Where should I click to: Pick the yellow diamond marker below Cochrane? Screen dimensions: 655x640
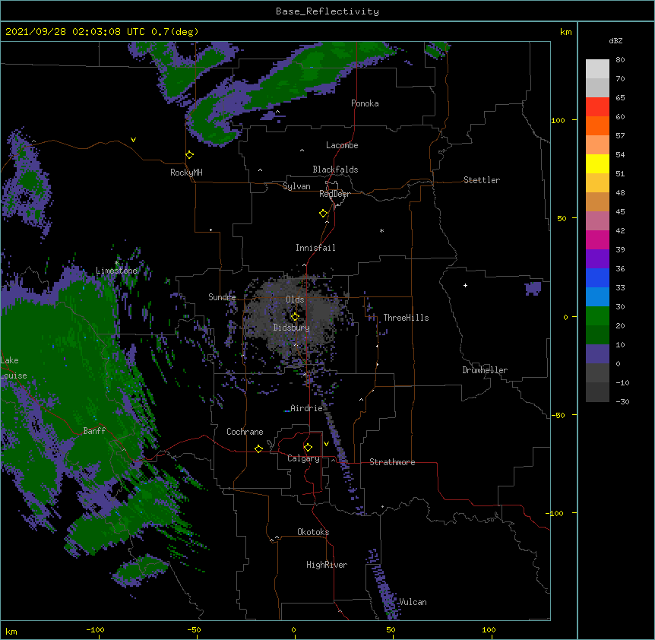pyautogui.click(x=258, y=448)
